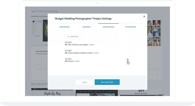Add a new search profile

(x=73, y=36)
